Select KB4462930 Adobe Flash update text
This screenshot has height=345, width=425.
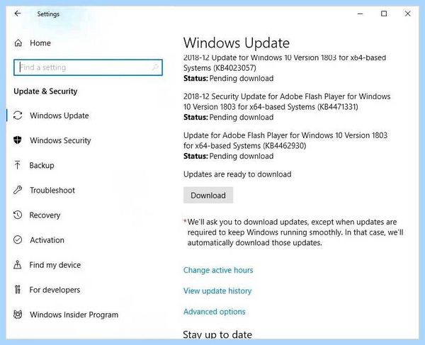point(285,140)
